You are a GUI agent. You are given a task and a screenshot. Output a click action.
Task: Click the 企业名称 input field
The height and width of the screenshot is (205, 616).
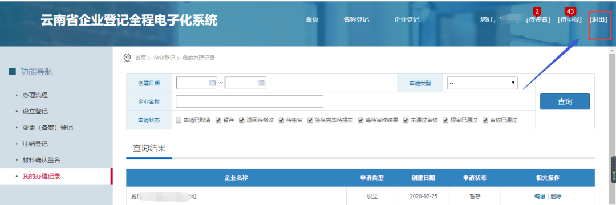coord(249,101)
